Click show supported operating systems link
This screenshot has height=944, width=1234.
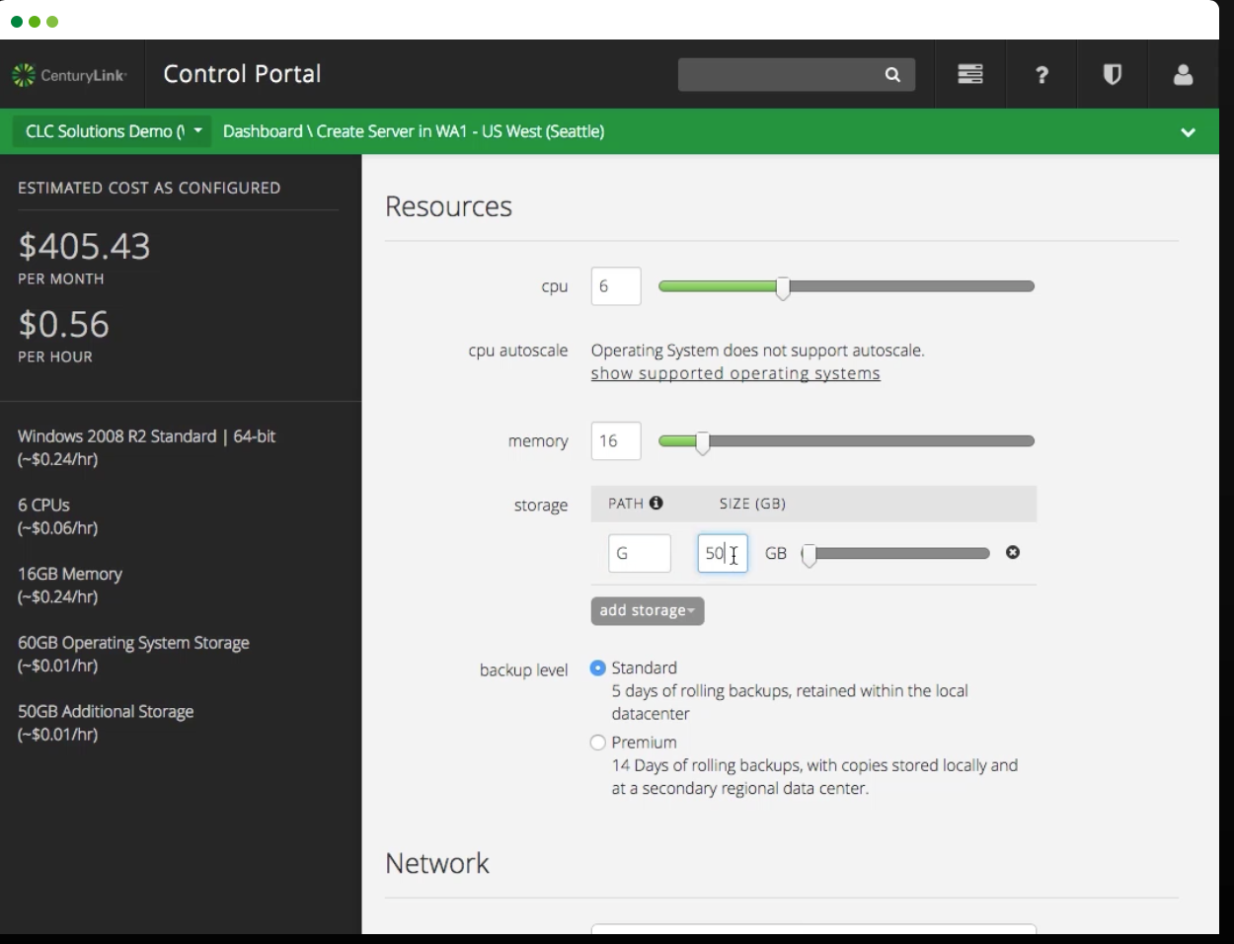(735, 374)
